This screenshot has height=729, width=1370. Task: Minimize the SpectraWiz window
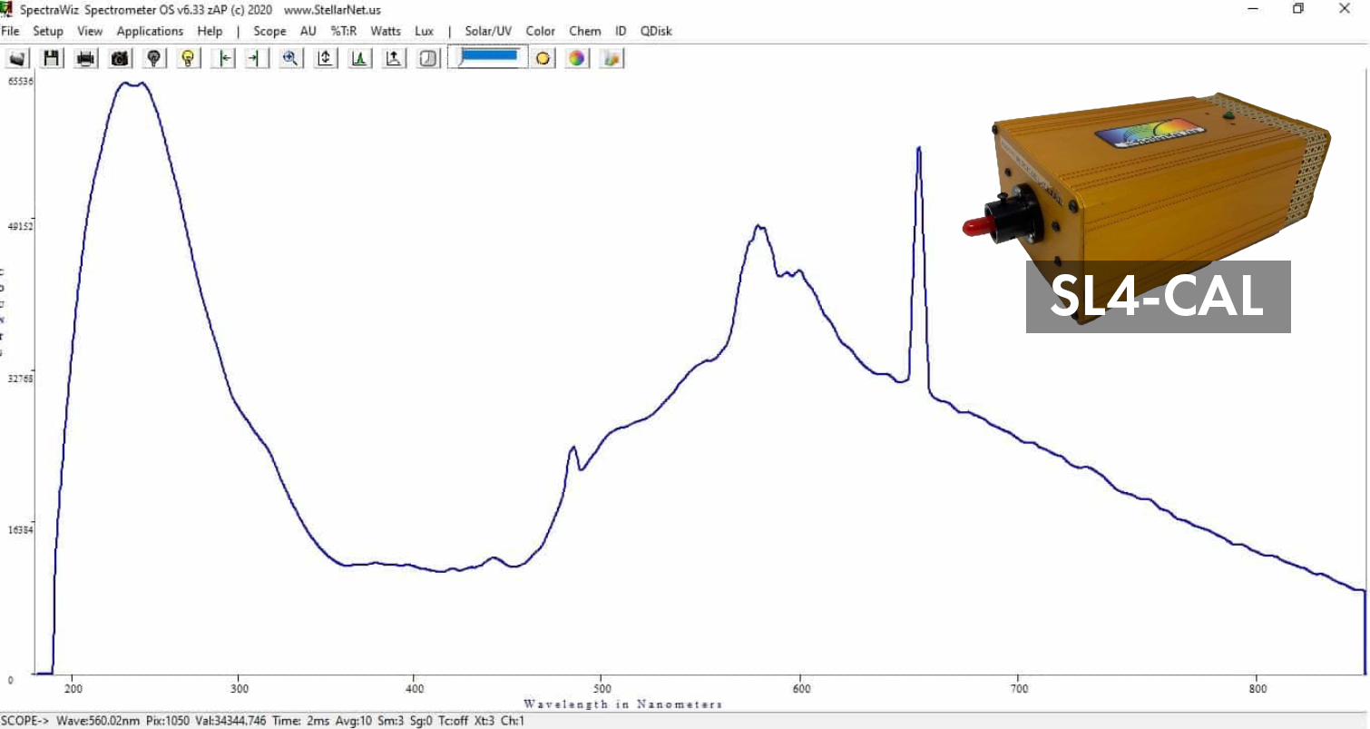click(1253, 9)
